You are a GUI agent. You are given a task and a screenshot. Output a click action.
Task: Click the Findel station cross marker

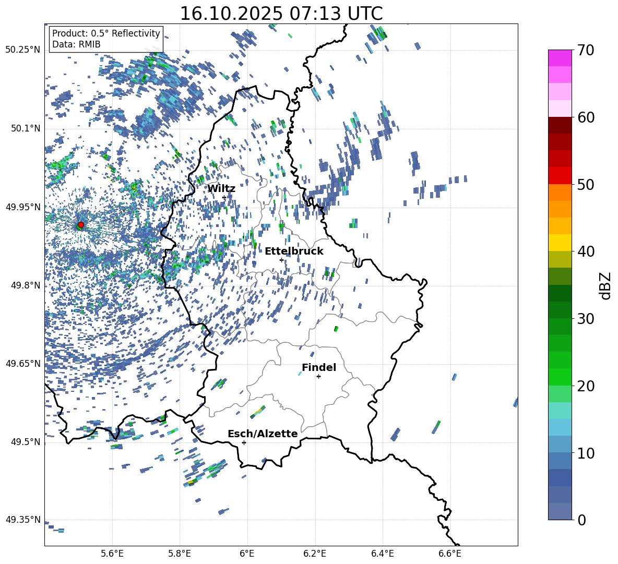318,377
